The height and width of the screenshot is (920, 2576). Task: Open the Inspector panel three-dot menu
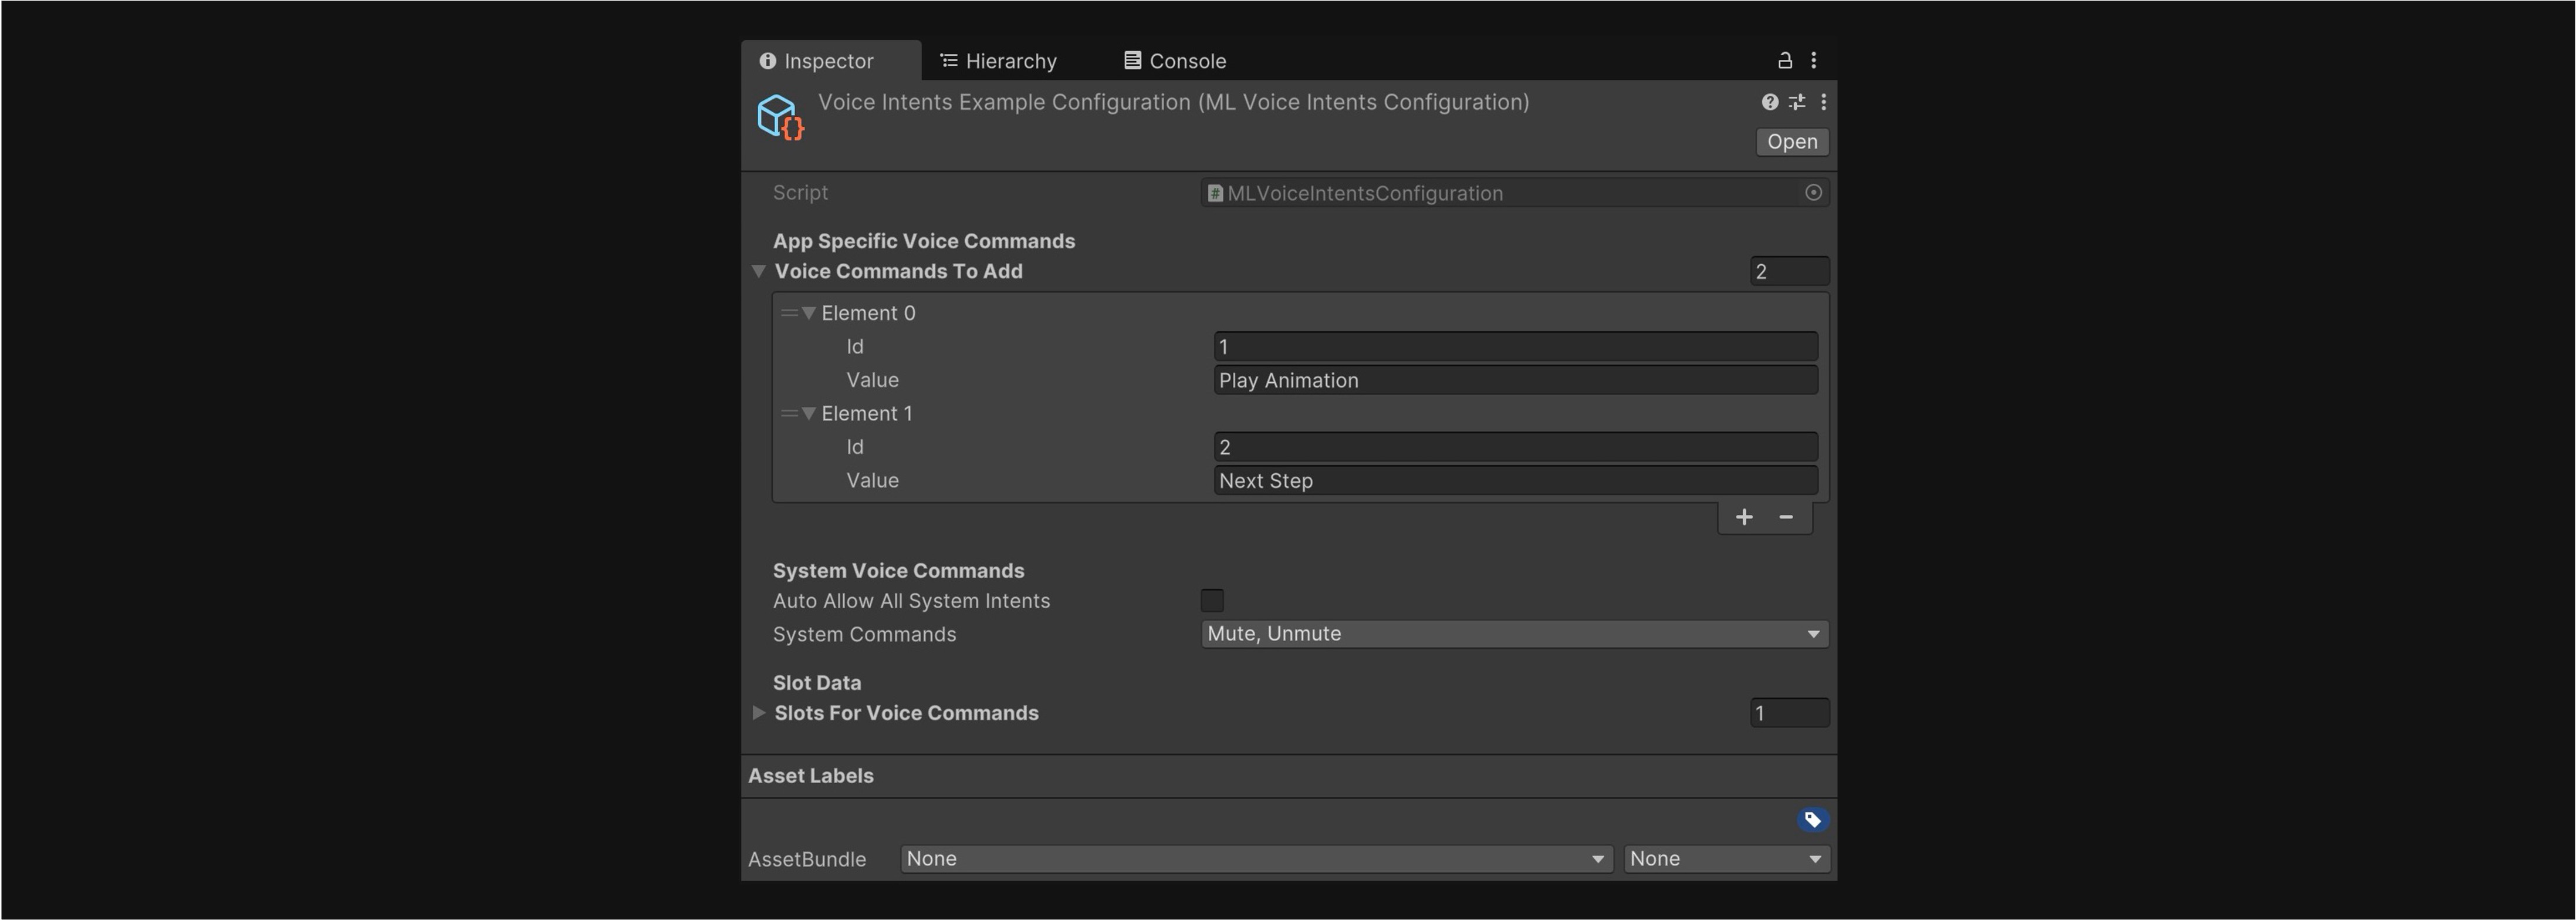point(1813,60)
